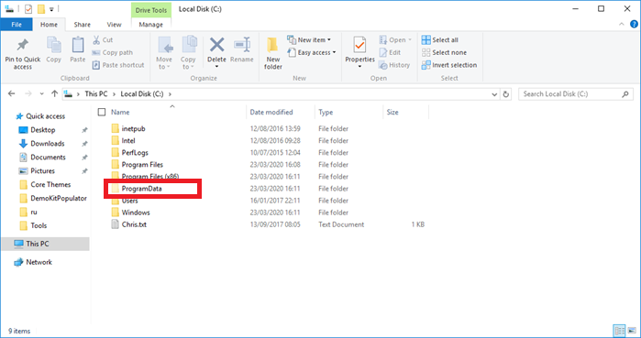641x338 pixels.
Task: Open Network in the navigation pane
Action: [39, 262]
